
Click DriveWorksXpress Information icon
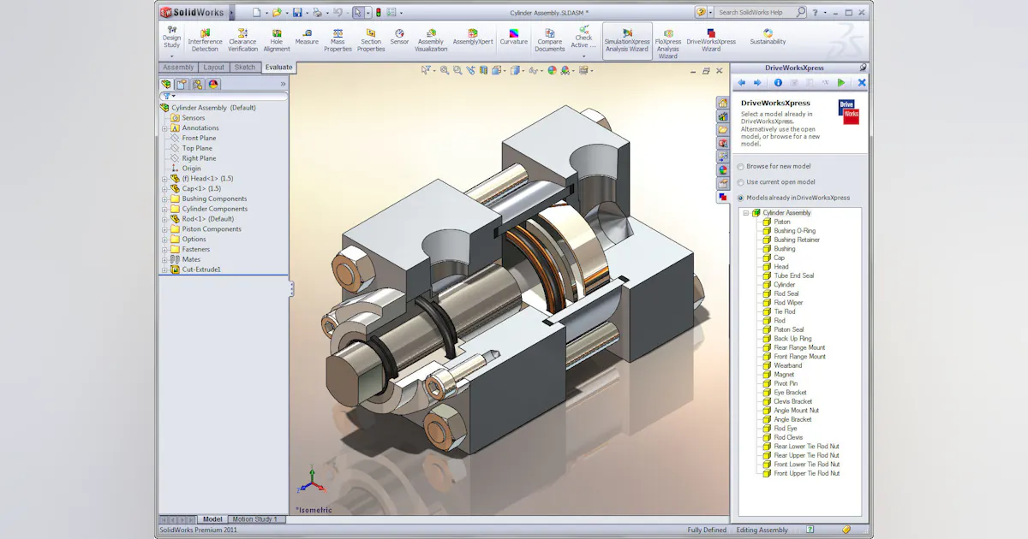pos(778,83)
